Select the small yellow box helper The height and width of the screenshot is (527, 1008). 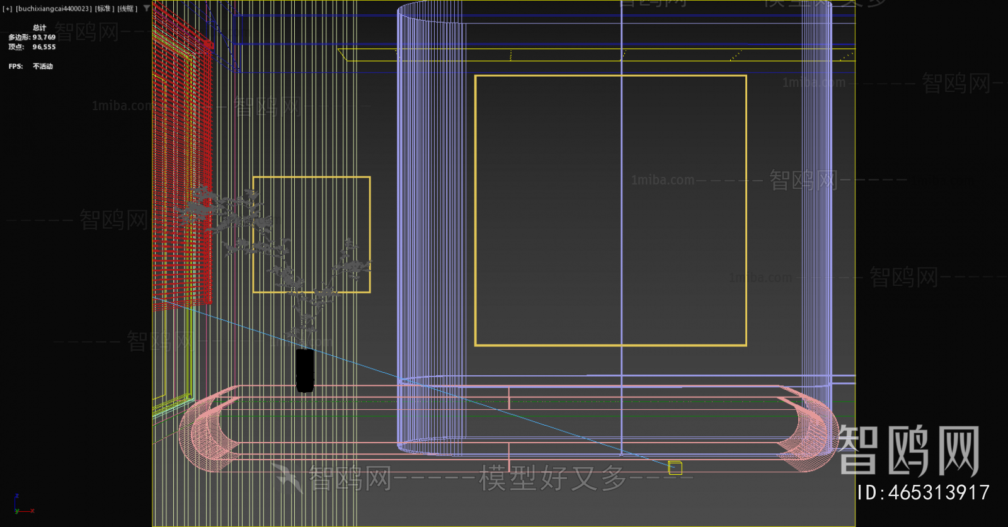coord(675,468)
